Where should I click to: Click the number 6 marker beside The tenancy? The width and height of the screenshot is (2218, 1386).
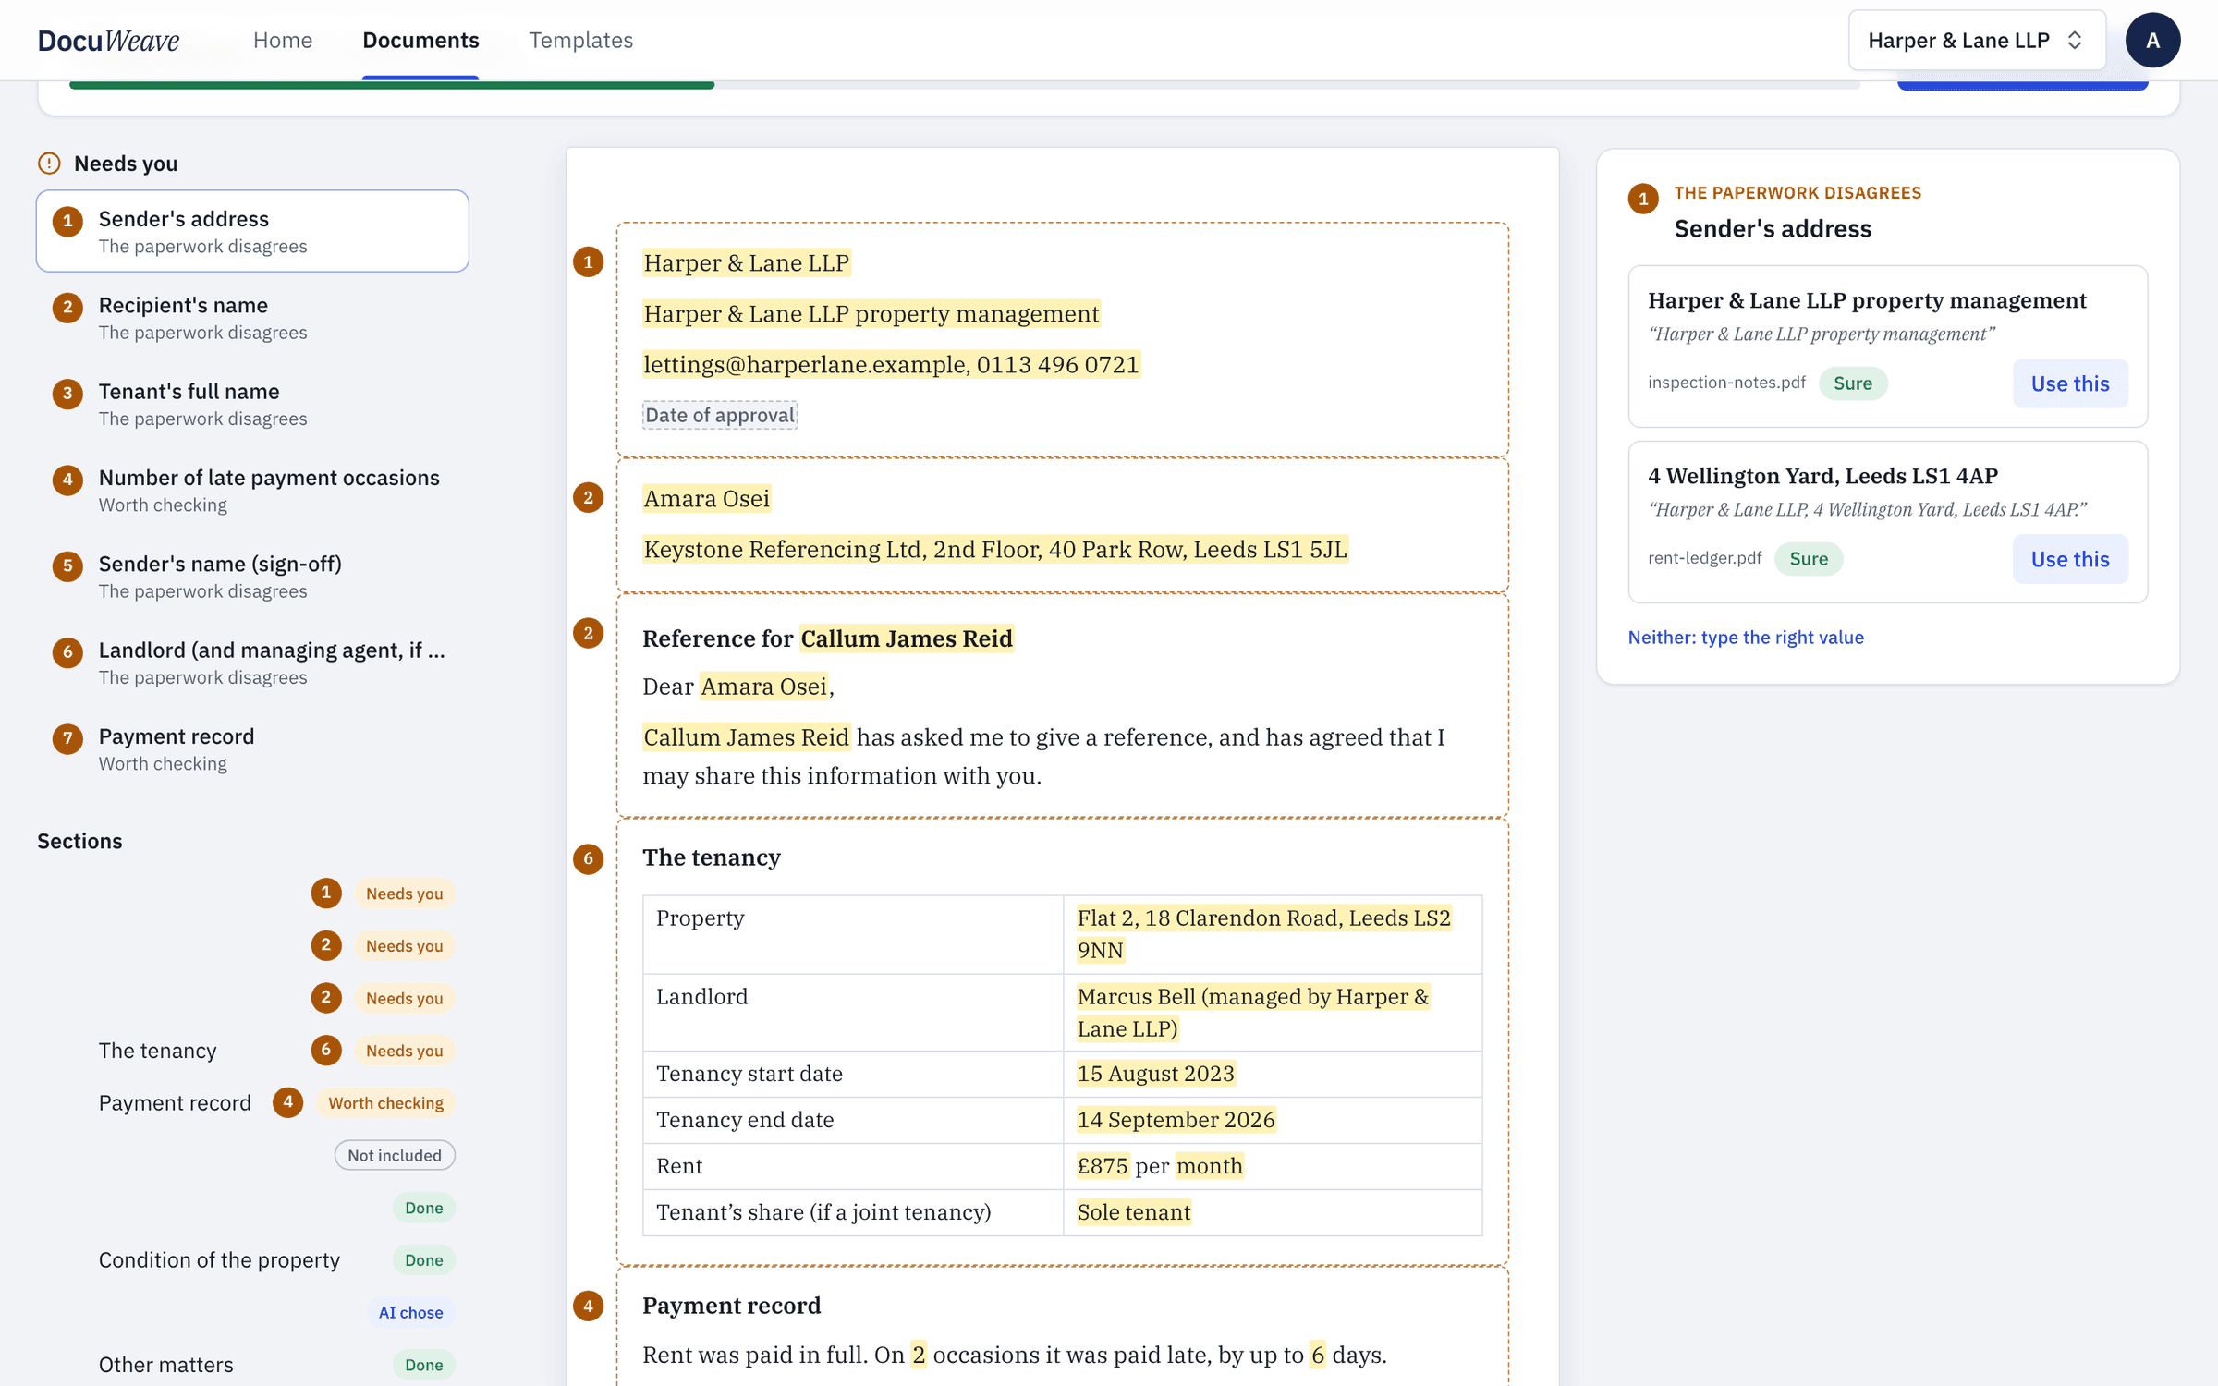[589, 858]
